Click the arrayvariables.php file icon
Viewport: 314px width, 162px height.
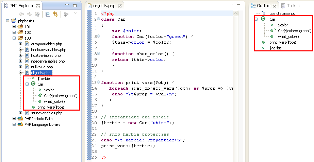[x=27, y=44]
